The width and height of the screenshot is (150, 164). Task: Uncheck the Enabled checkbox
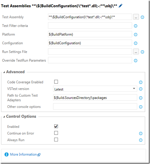(56, 126)
